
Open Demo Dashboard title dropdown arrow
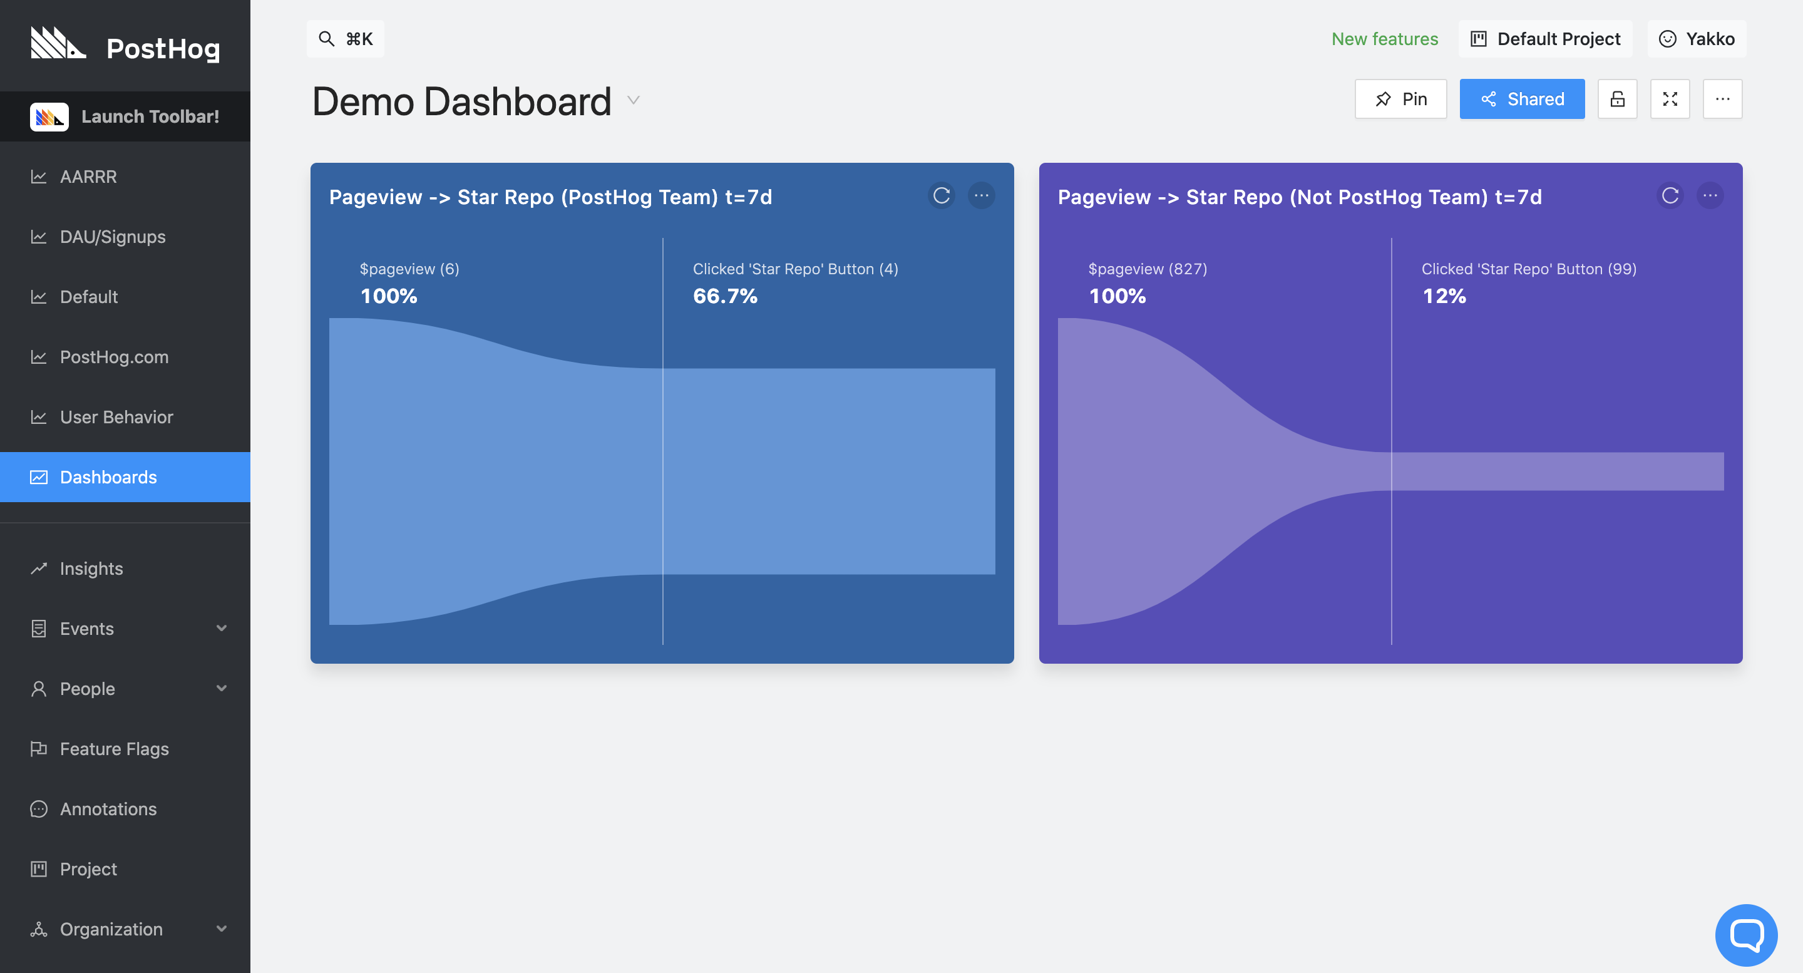634,100
